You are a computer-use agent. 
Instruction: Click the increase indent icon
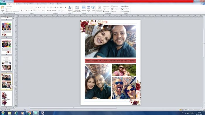pyautogui.click(x=58, y=7)
